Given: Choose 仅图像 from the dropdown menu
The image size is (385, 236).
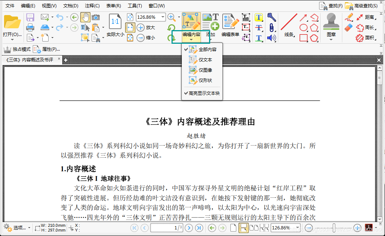Looking at the screenshot, I should 202,70.
